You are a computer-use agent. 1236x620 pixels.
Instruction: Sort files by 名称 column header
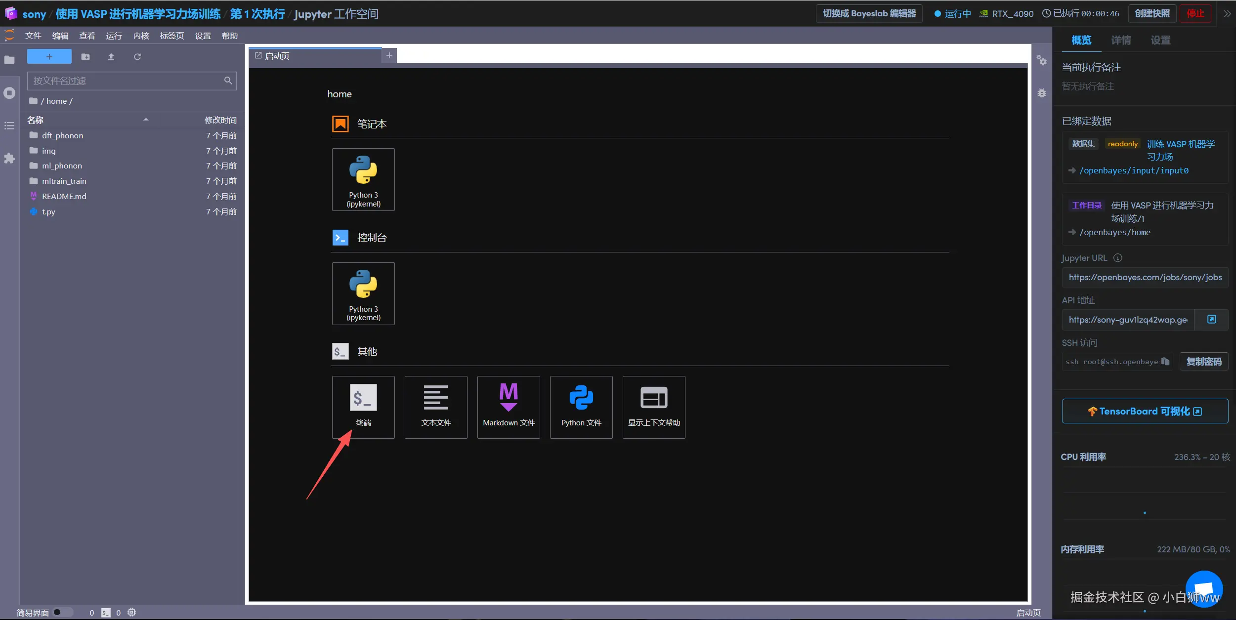(35, 120)
